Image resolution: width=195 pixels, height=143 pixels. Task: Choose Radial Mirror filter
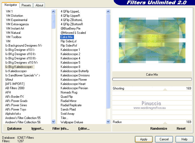(69, 101)
